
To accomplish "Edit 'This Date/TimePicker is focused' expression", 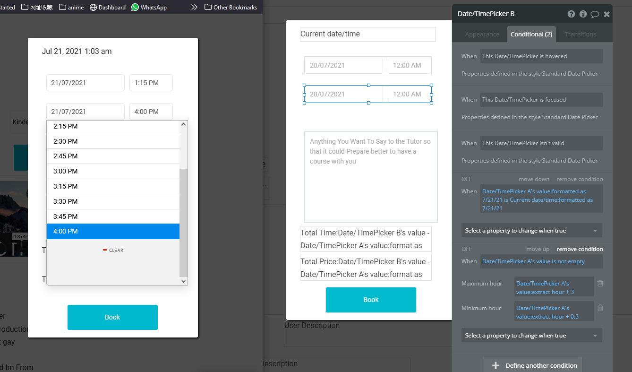I will [x=541, y=100].
